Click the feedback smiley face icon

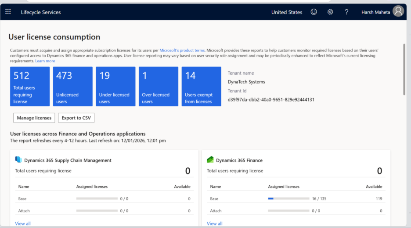(x=314, y=12)
